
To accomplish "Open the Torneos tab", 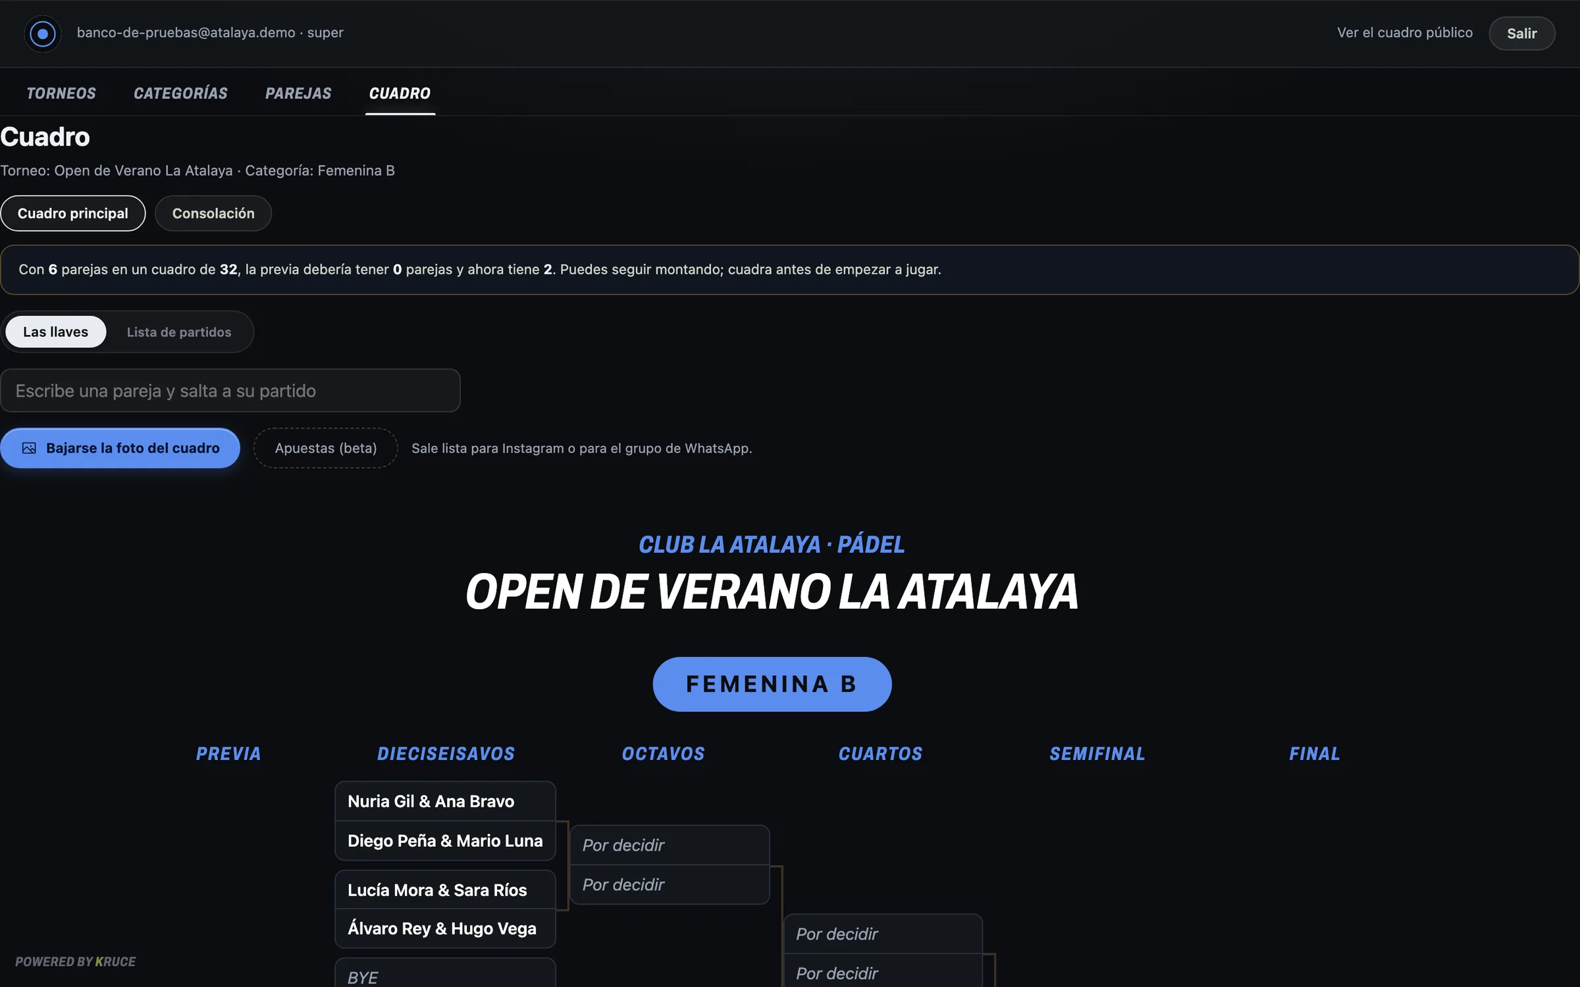I will (x=61, y=93).
